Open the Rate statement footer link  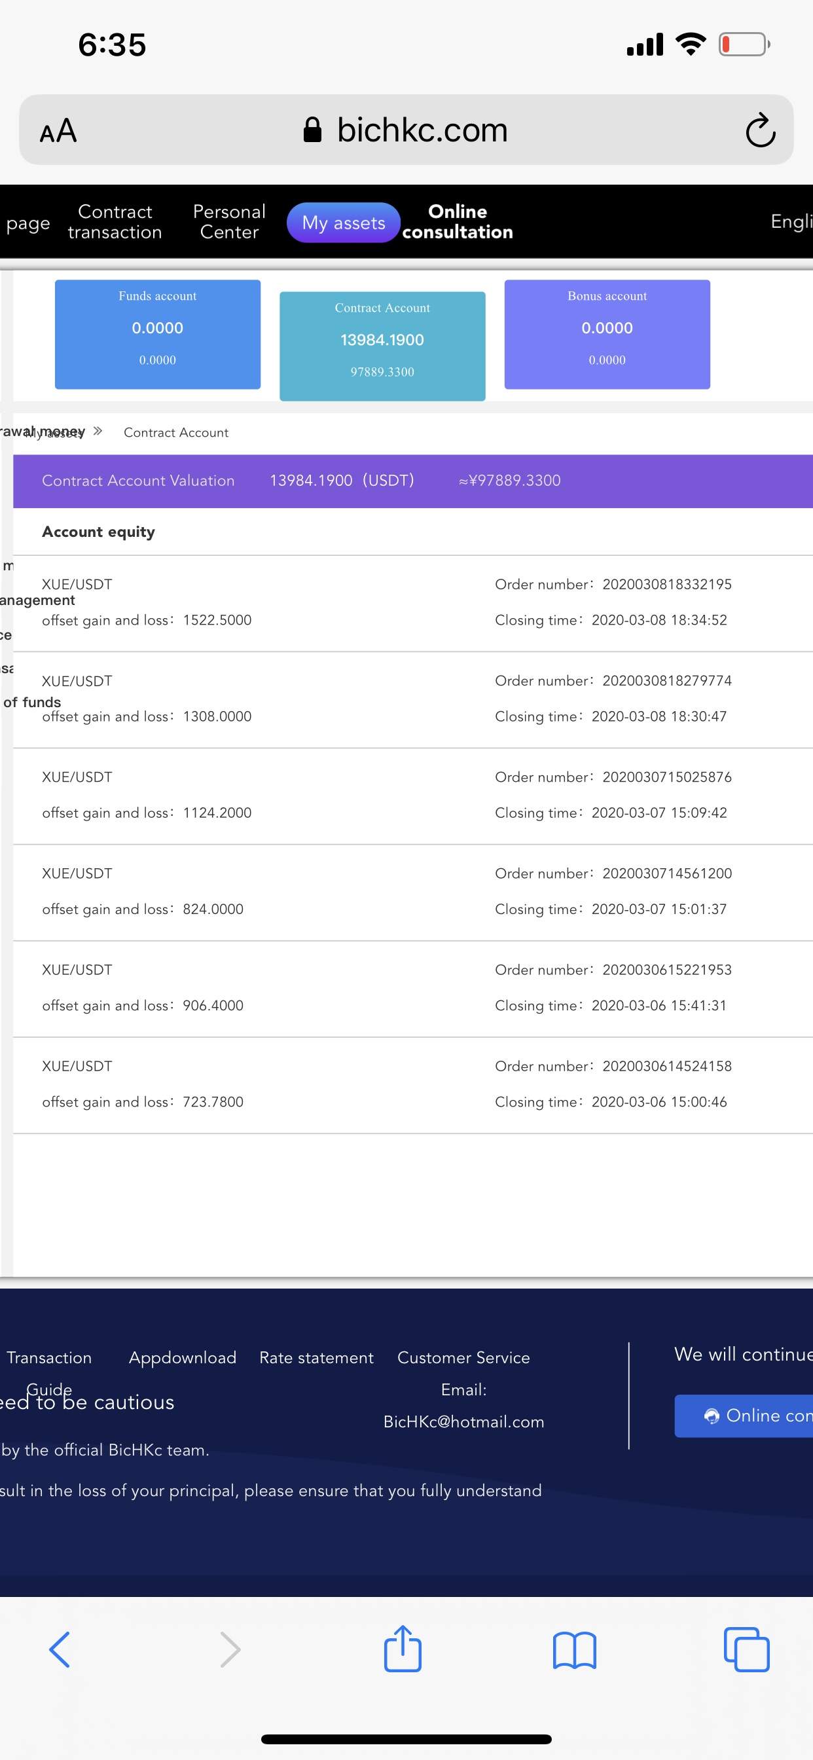pyautogui.click(x=316, y=1357)
